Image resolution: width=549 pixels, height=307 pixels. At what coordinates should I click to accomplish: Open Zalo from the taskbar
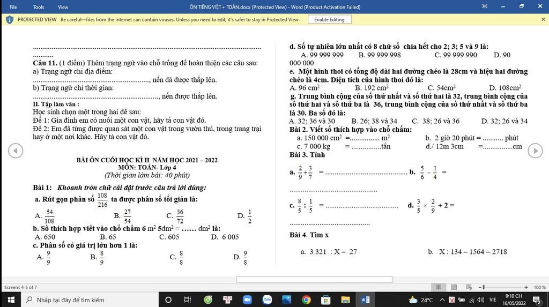point(267,299)
